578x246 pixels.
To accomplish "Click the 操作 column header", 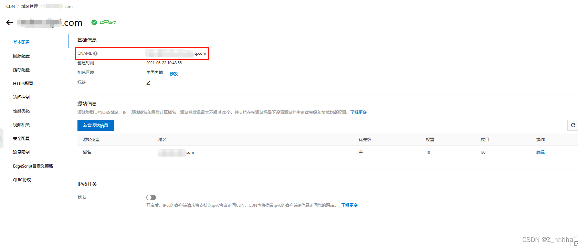I will (540, 139).
